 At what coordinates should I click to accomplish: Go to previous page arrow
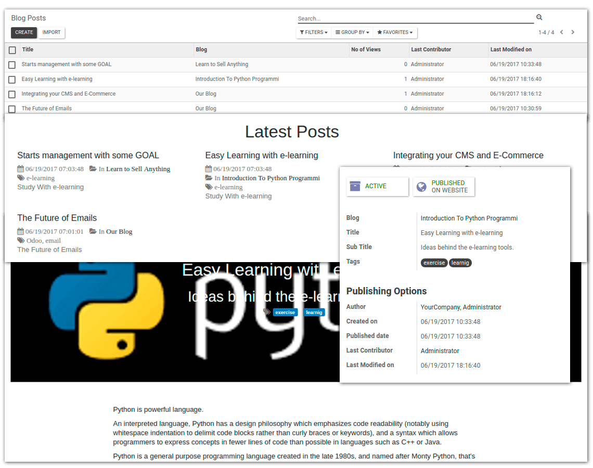tap(562, 32)
